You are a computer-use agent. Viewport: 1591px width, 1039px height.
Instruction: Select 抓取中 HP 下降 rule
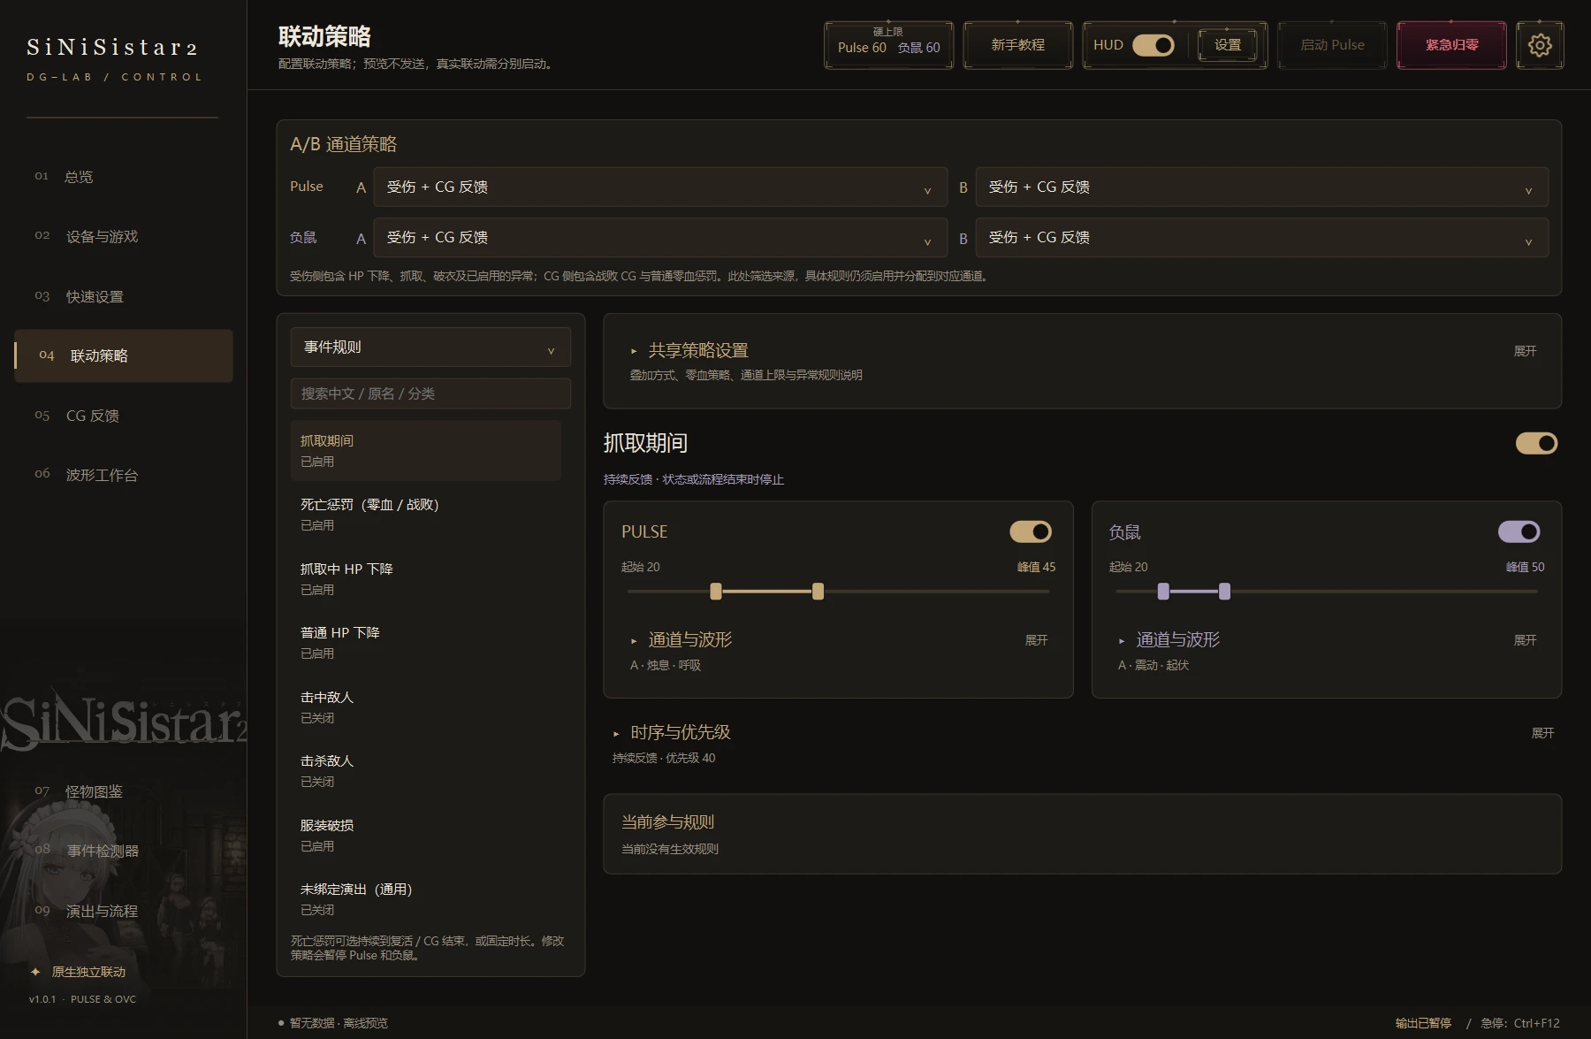click(x=426, y=578)
